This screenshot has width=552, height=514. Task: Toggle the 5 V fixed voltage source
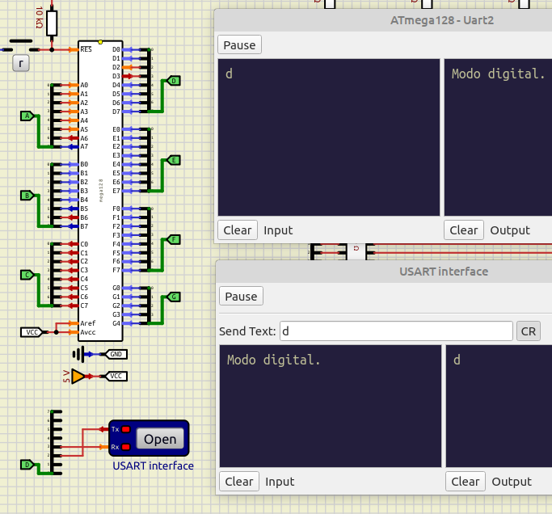[x=78, y=376]
